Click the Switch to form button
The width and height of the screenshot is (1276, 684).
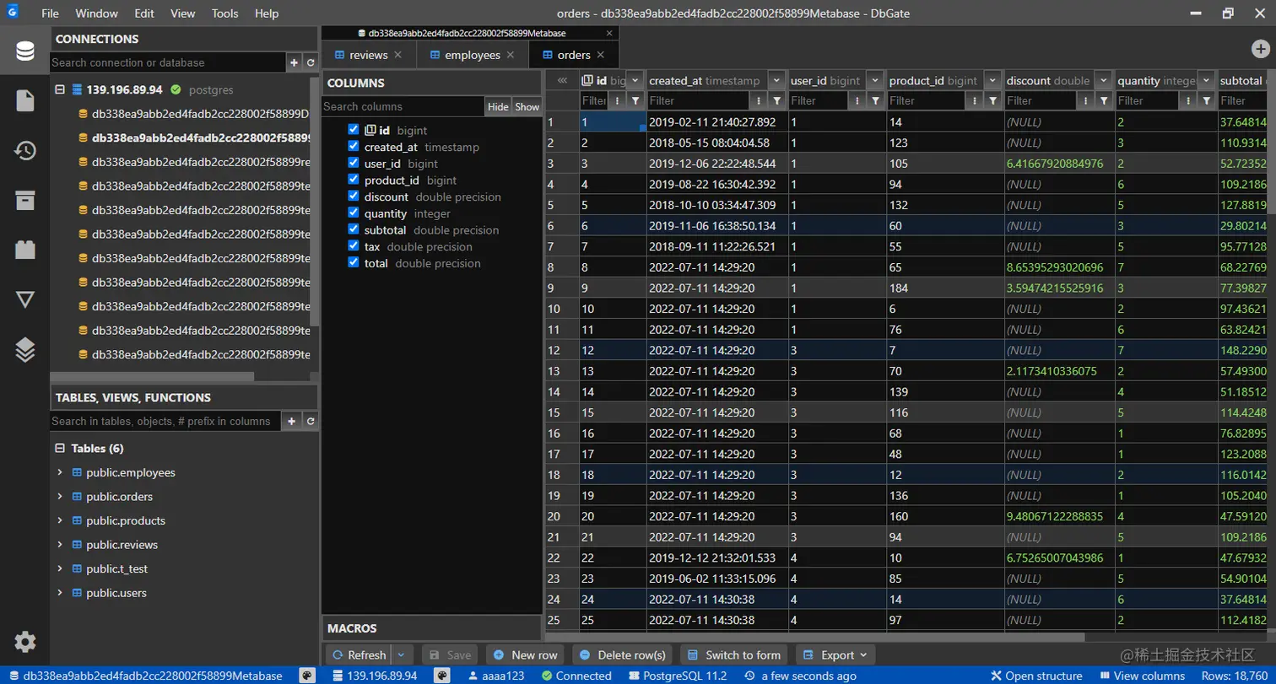[x=734, y=655]
